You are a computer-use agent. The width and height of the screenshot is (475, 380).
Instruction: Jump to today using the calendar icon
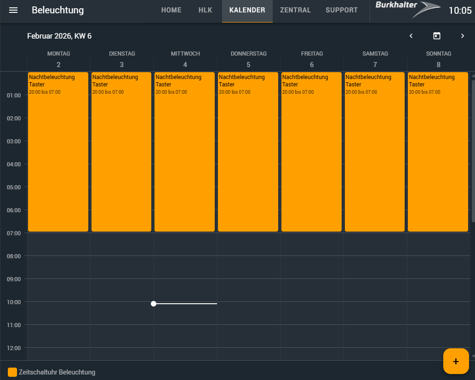(437, 36)
